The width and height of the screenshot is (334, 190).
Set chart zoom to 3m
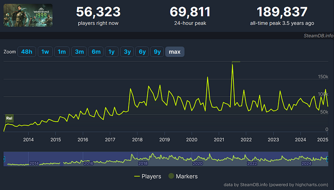79,52
